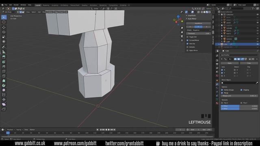Click the navigation gizmo Z axis
The image size is (260, 146).
[178, 16]
